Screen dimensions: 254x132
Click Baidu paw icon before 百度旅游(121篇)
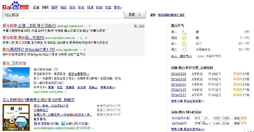pos(35,124)
